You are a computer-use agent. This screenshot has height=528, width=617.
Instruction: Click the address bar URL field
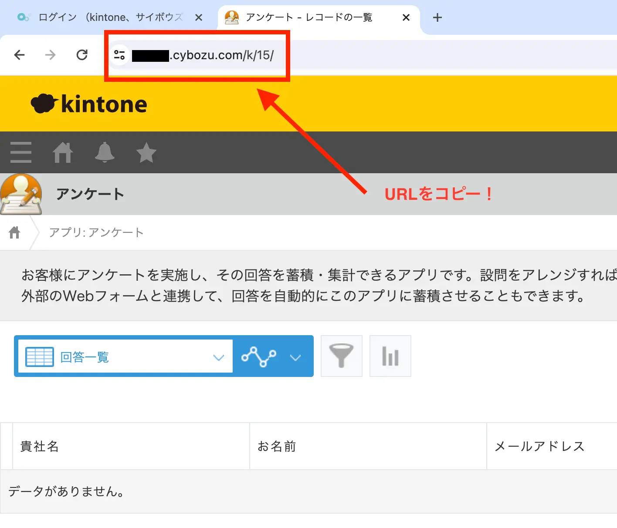click(349, 55)
